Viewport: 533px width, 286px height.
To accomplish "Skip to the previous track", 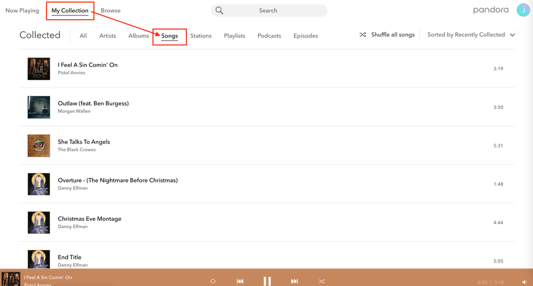I will pos(240,281).
